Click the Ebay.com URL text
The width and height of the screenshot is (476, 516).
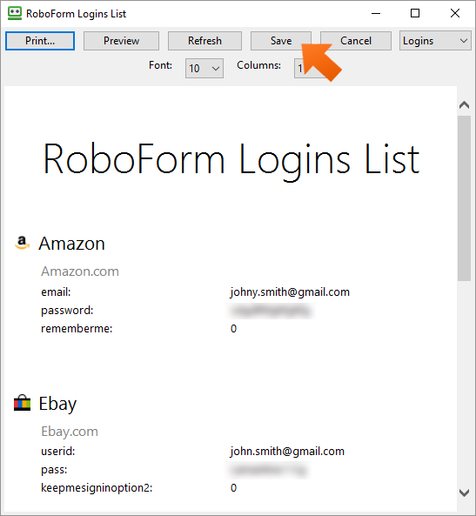(x=70, y=432)
